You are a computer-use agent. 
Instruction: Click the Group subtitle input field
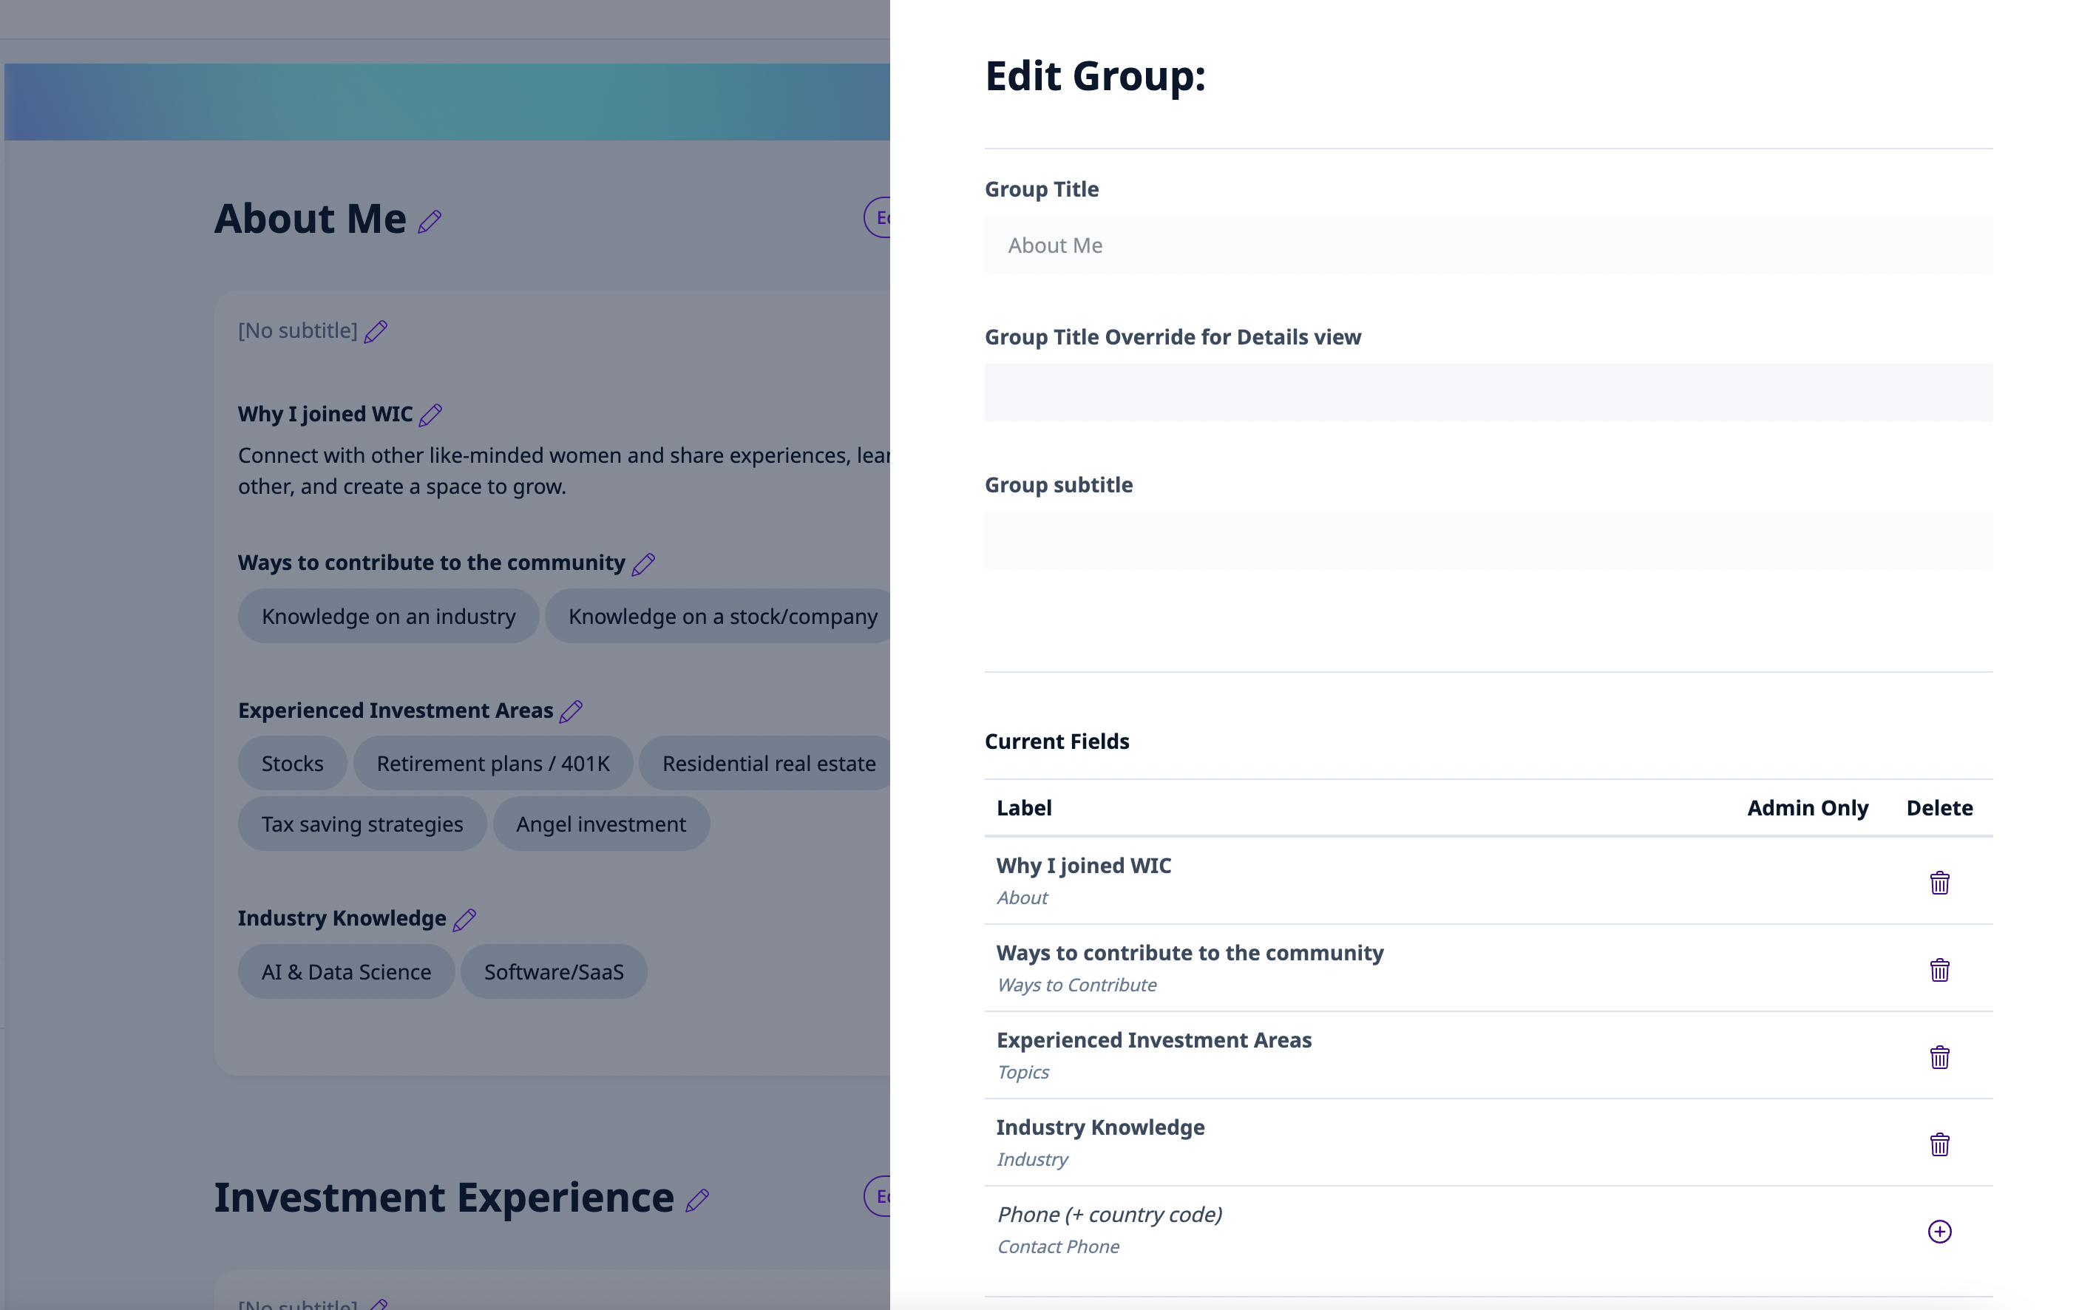1488,540
